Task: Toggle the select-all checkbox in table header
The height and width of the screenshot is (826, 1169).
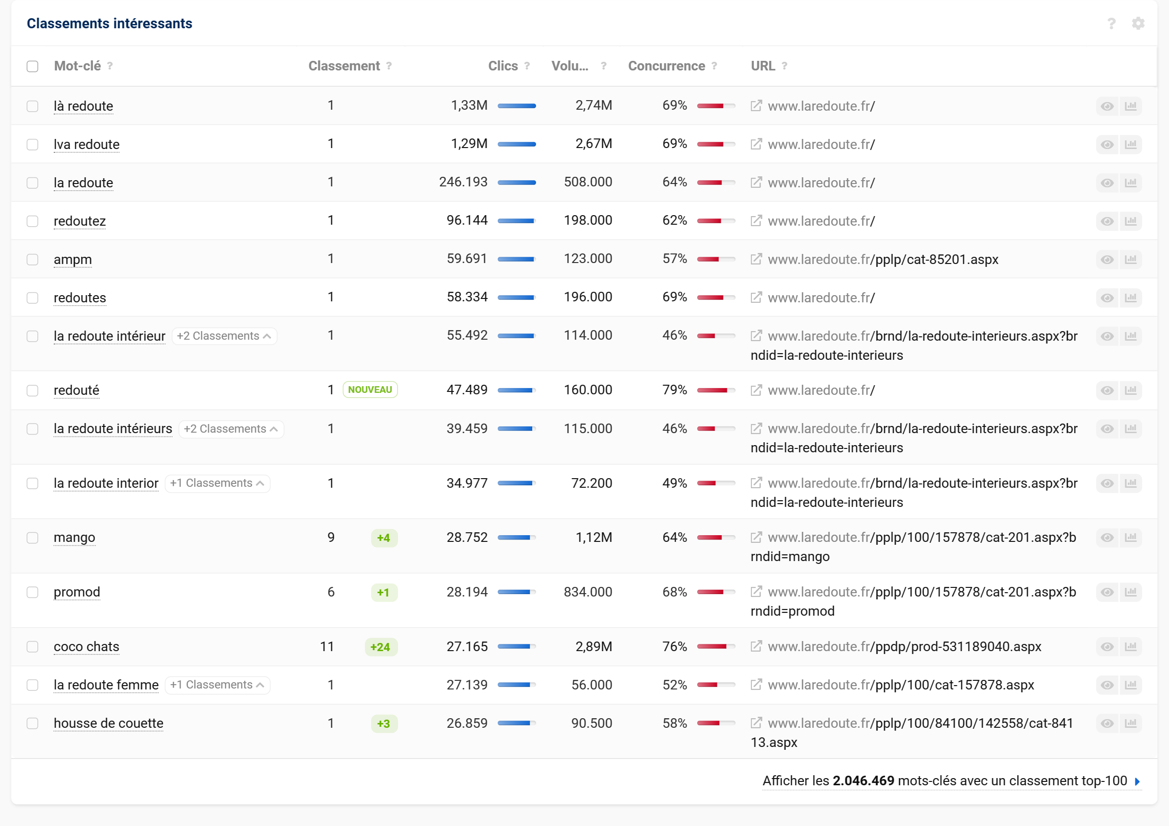Action: pos(33,66)
